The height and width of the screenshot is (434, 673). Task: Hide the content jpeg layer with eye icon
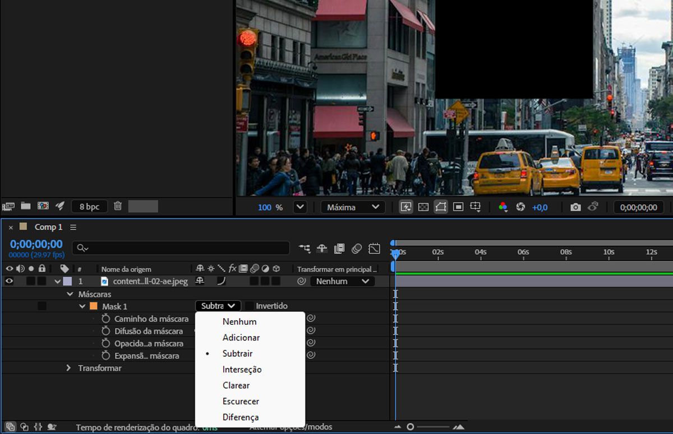[9, 281]
